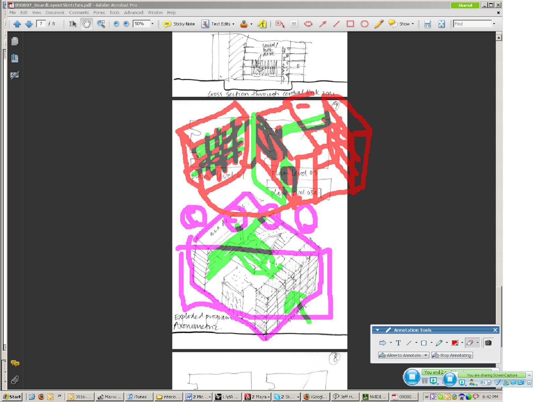Click the Fit Page icon
Image resolution: width=536 pixels, height=402 pixels.
[x=442, y=24]
